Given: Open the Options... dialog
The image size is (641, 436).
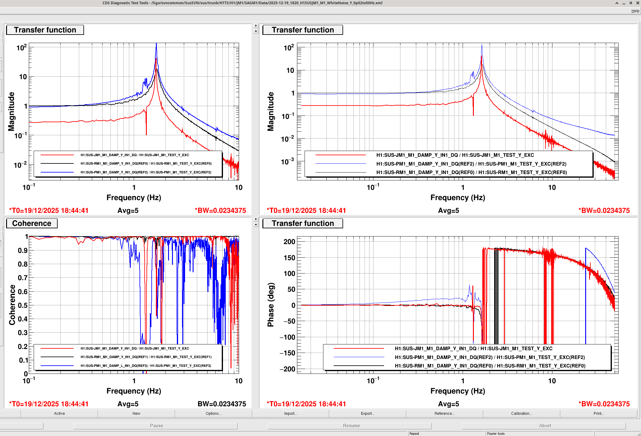Looking at the screenshot, I should (213, 414).
